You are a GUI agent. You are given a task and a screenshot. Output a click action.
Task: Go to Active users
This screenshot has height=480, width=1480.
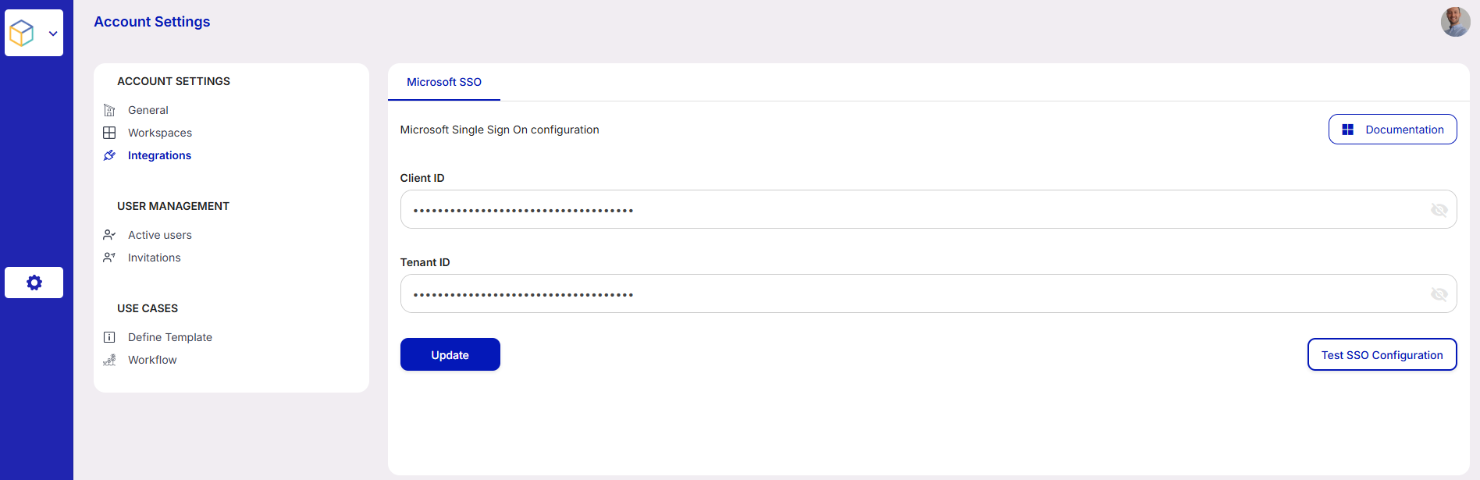[160, 235]
